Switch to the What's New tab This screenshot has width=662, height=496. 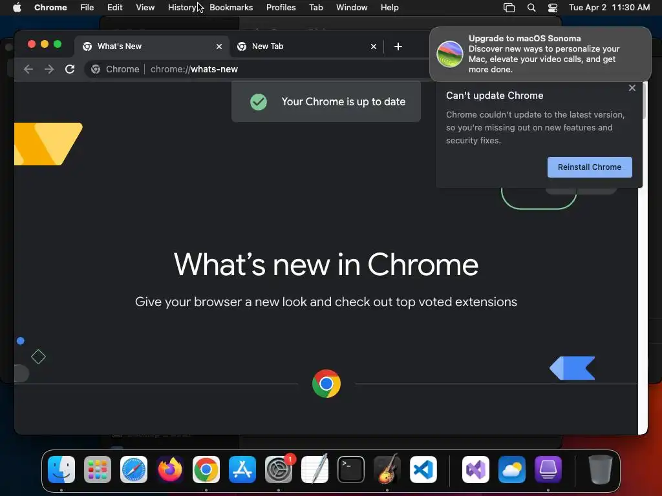[x=152, y=46]
